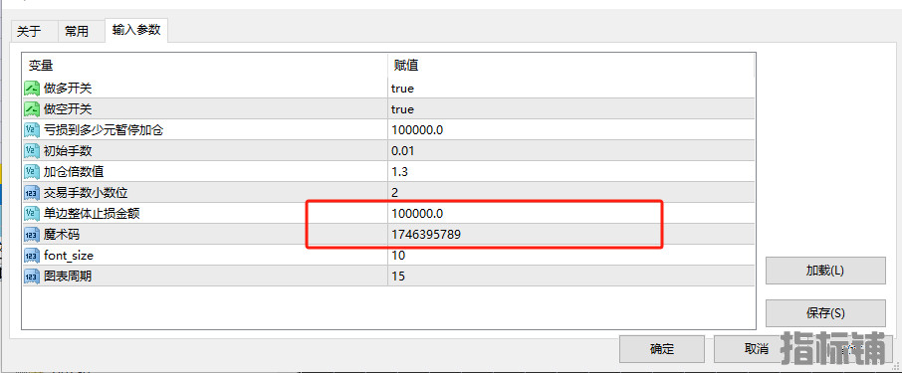Select the 单边整体止损金额 variable name
This screenshot has height=373, width=902.
point(92,214)
